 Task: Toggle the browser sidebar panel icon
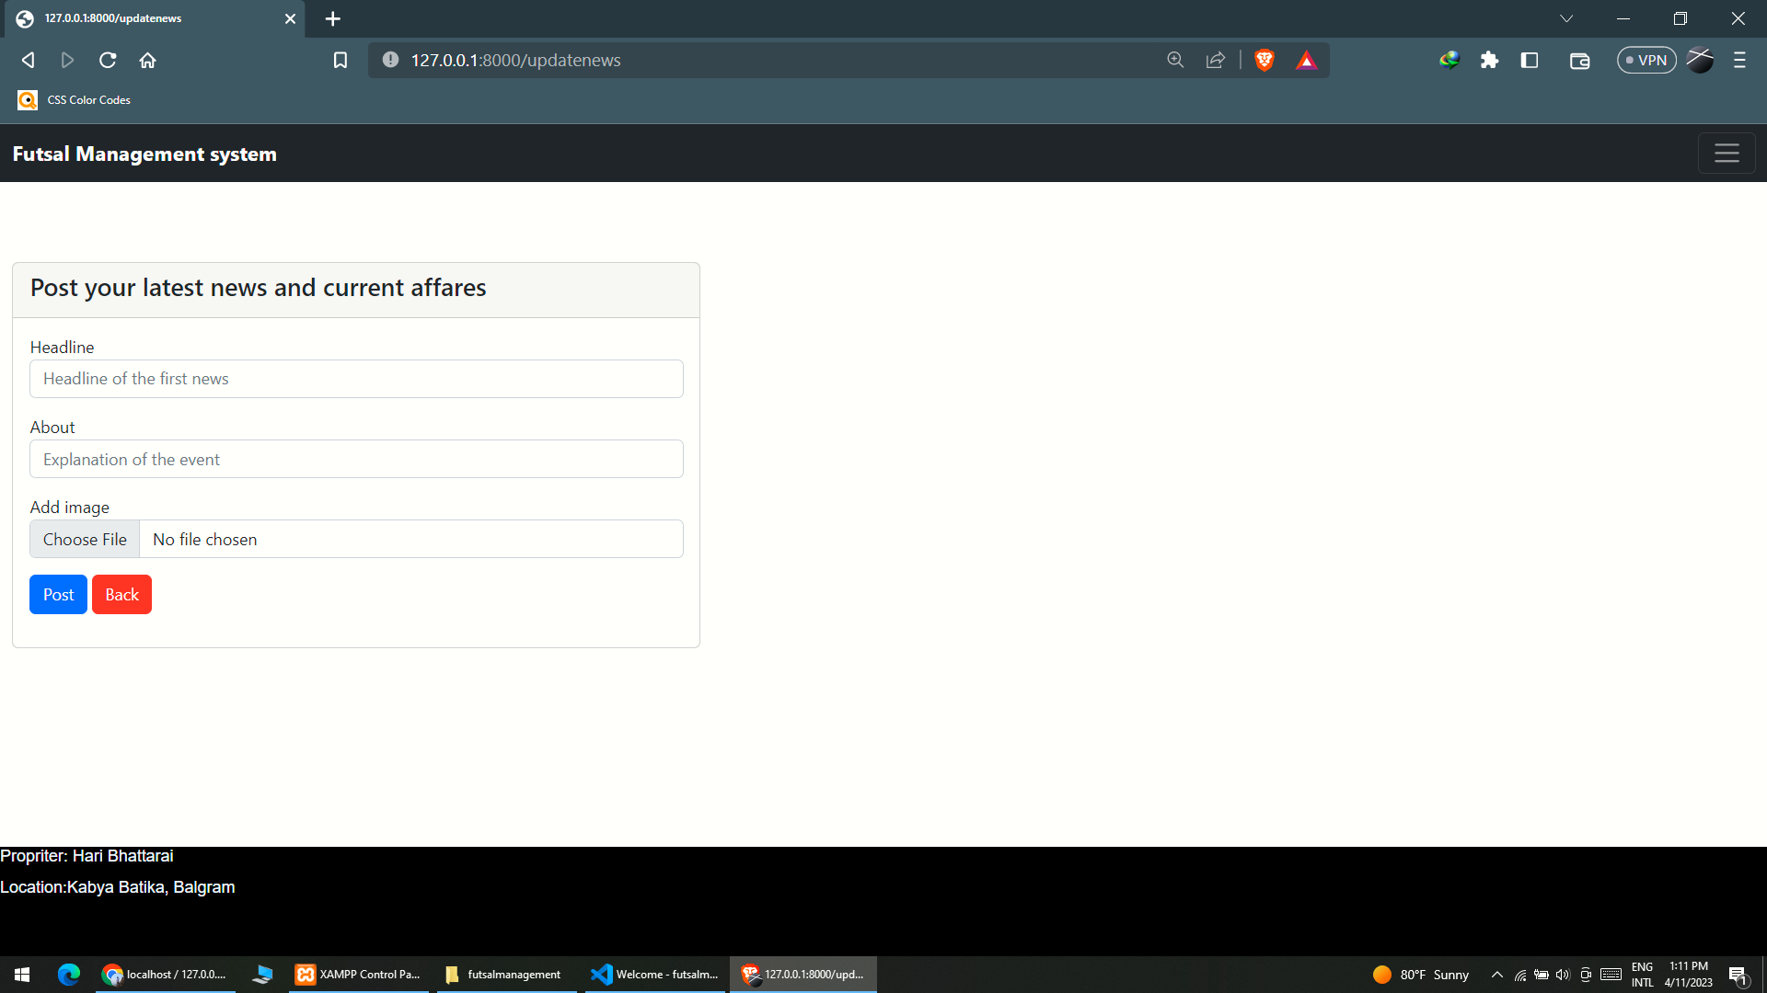point(1530,60)
